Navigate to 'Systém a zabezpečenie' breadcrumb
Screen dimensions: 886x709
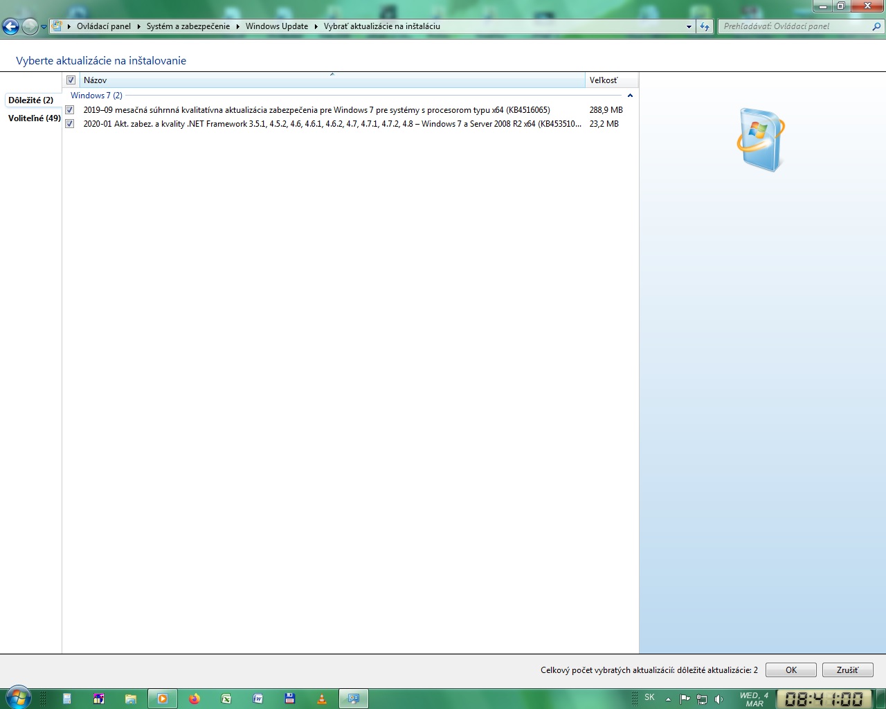tap(188, 26)
